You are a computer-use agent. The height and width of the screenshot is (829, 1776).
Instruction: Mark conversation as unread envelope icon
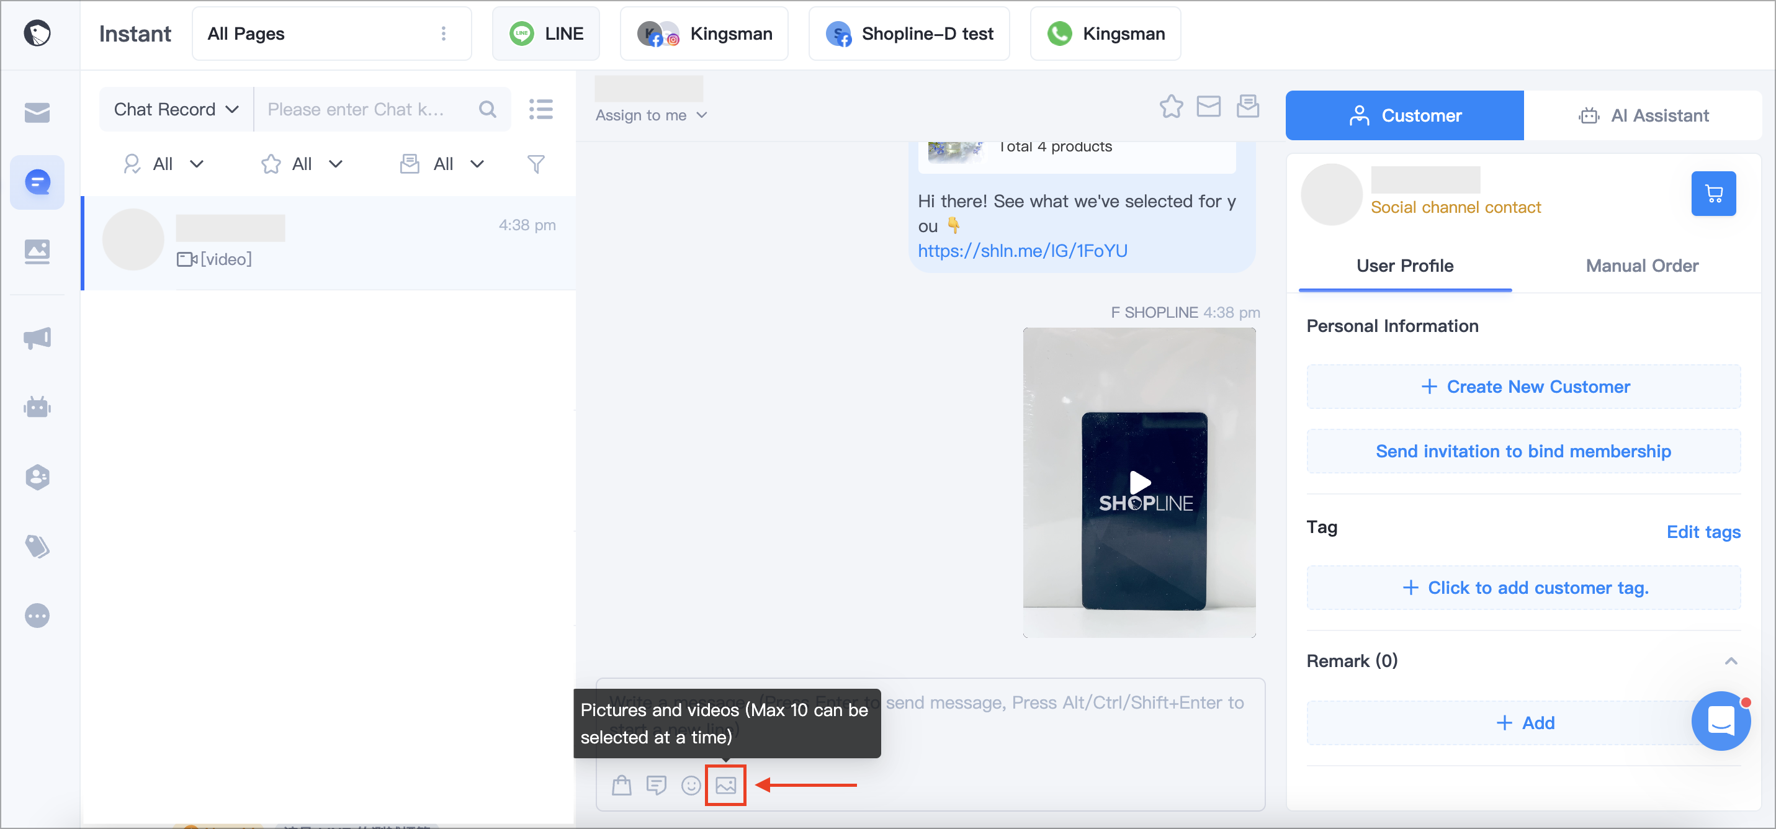click(1208, 107)
